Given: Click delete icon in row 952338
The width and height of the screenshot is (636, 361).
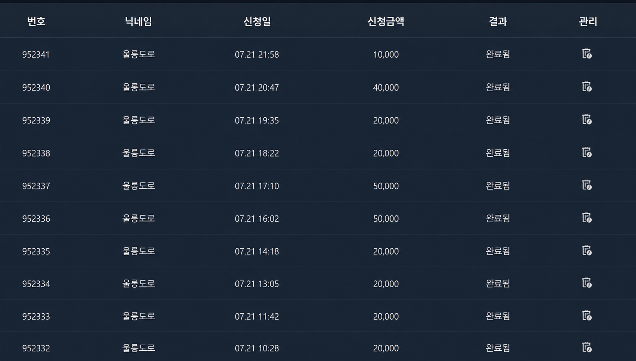Looking at the screenshot, I should (x=587, y=152).
